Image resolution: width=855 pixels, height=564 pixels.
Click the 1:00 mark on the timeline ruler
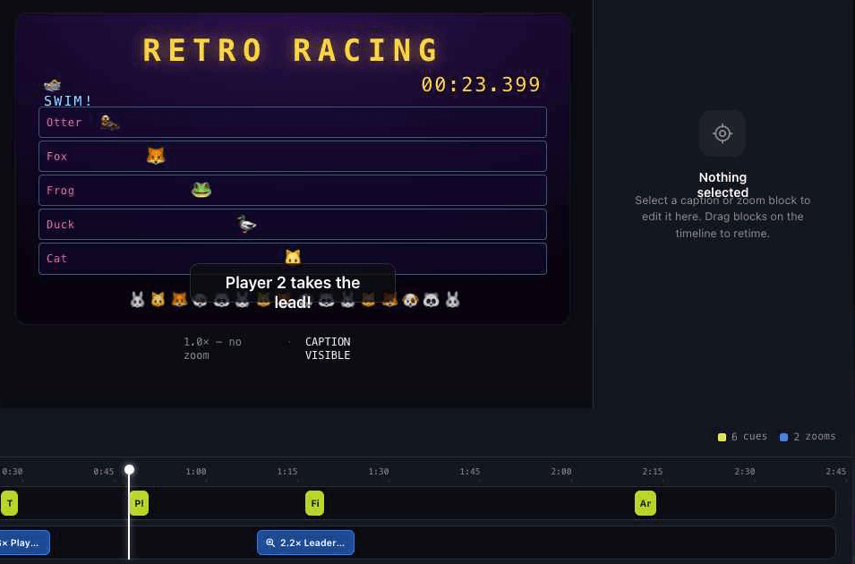tap(196, 471)
